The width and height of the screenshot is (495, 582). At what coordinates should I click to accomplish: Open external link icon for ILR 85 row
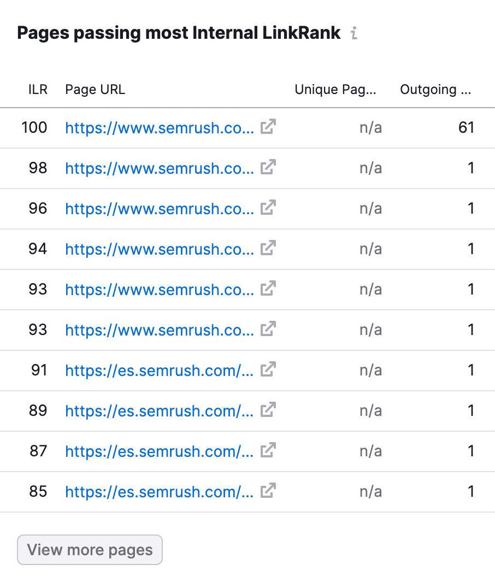coord(268,491)
